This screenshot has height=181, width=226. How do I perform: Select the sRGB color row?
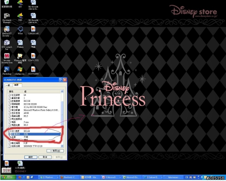point(34,113)
